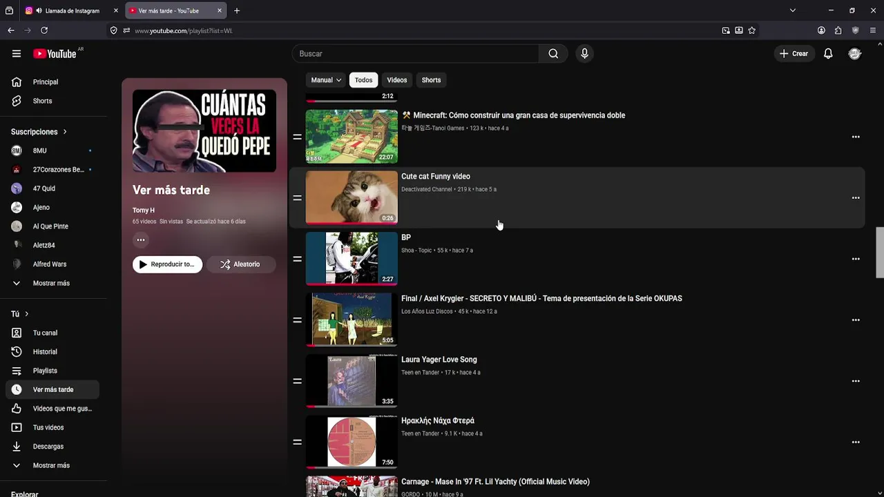Viewport: 884px width, 497px height.
Task: Open Ver más tarde in sidebar
Action: tap(53, 390)
